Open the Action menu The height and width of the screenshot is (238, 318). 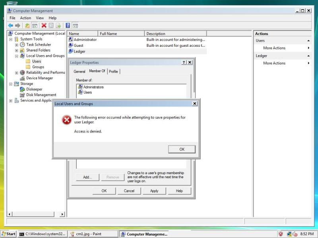(x=25, y=18)
